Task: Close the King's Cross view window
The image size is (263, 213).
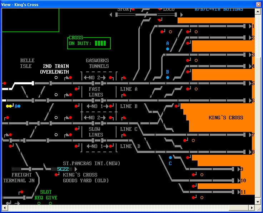Action: tap(258, 4)
